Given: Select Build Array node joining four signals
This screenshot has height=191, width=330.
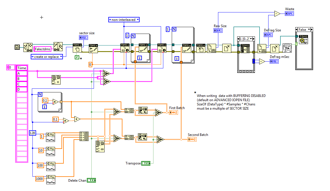Looking at the screenshot, I should [84, 136].
